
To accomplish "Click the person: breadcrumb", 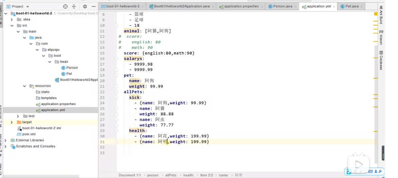I will coord(153,175).
